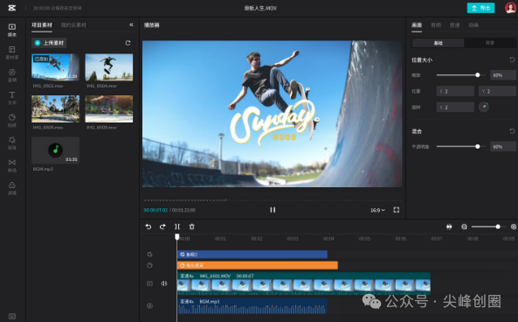The width and height of the screenshot is (518, 322).
Task: Select the IMG_6502.MOV video clip on timeline
Action: (x=304, y=283)
